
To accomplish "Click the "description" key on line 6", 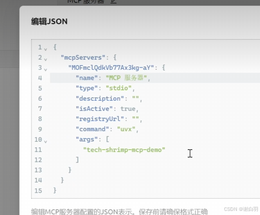I will point(100,99).
